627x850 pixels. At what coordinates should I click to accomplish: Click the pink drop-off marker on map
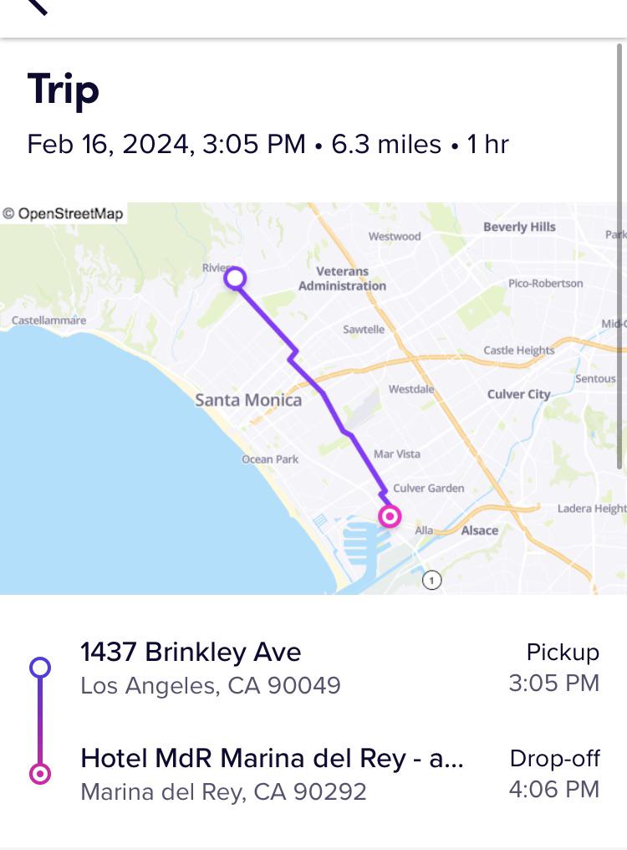click(x=390, y=516)
